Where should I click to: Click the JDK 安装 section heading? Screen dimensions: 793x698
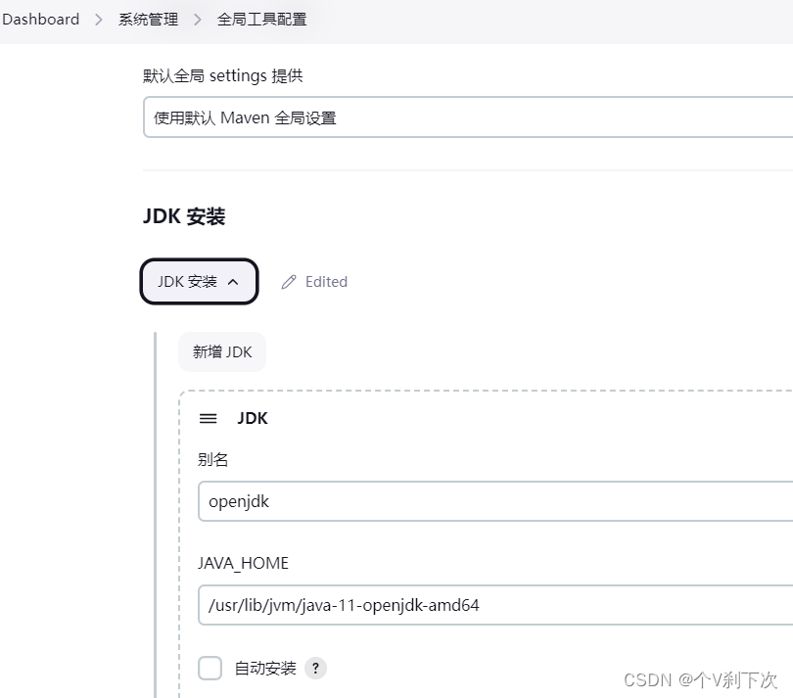click(184, 216)
